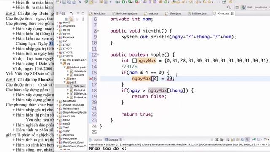The image size is (270, 152).
Task: Click the Collapse All icon in Package Explorer
Action: pos(66,19)
